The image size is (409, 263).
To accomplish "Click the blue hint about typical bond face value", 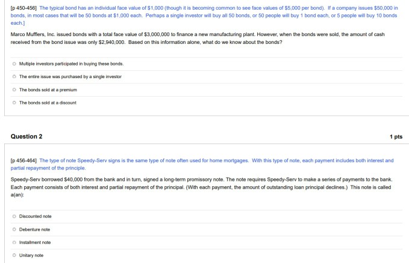I will [204, 16].
